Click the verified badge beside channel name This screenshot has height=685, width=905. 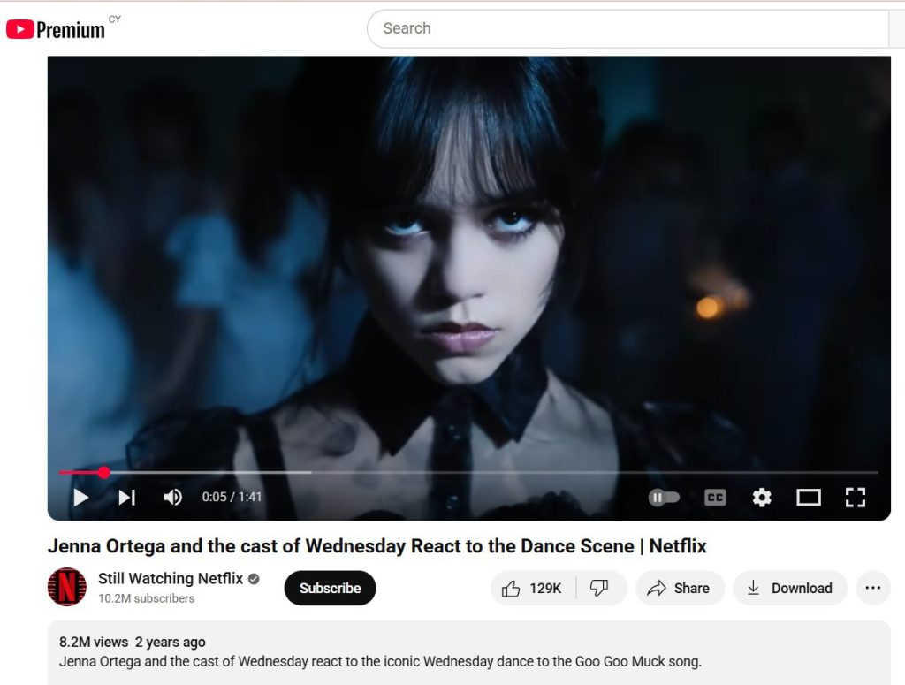click(254, 579)
